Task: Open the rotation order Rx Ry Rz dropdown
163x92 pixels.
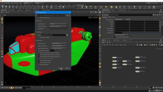Action: point(129,19)
